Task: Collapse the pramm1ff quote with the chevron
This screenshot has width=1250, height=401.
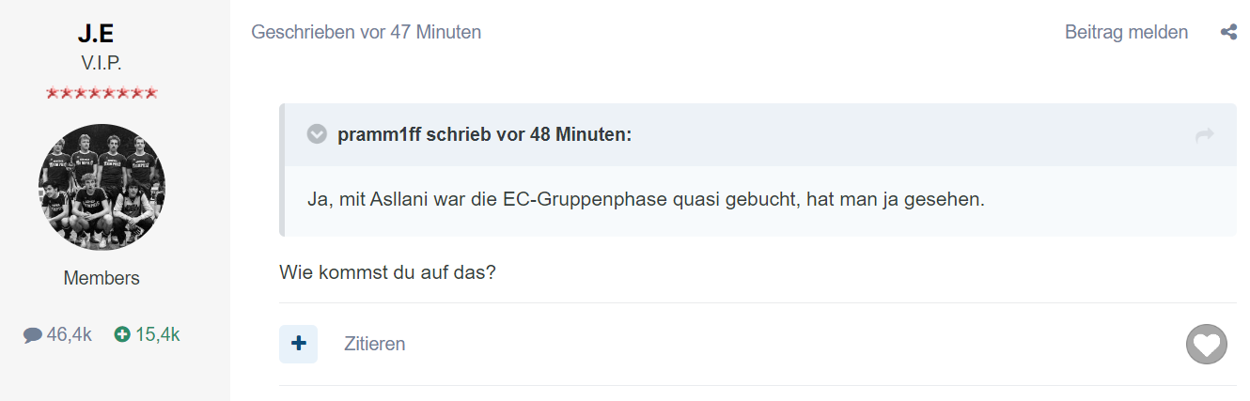Action: click(317, 134)
